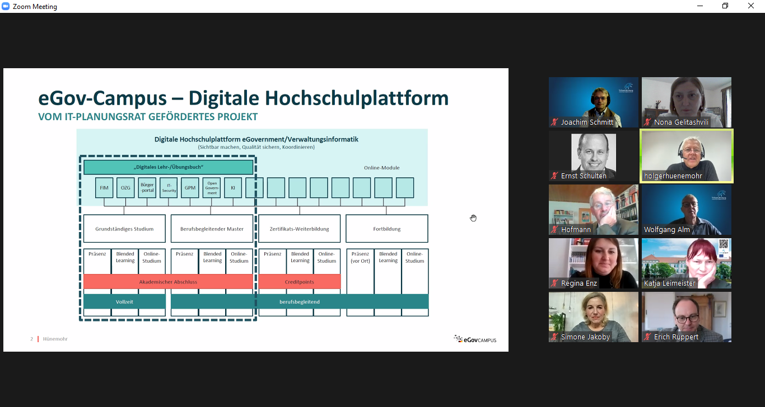
Task: Click the Open Government module box
Action: point(212,188)
